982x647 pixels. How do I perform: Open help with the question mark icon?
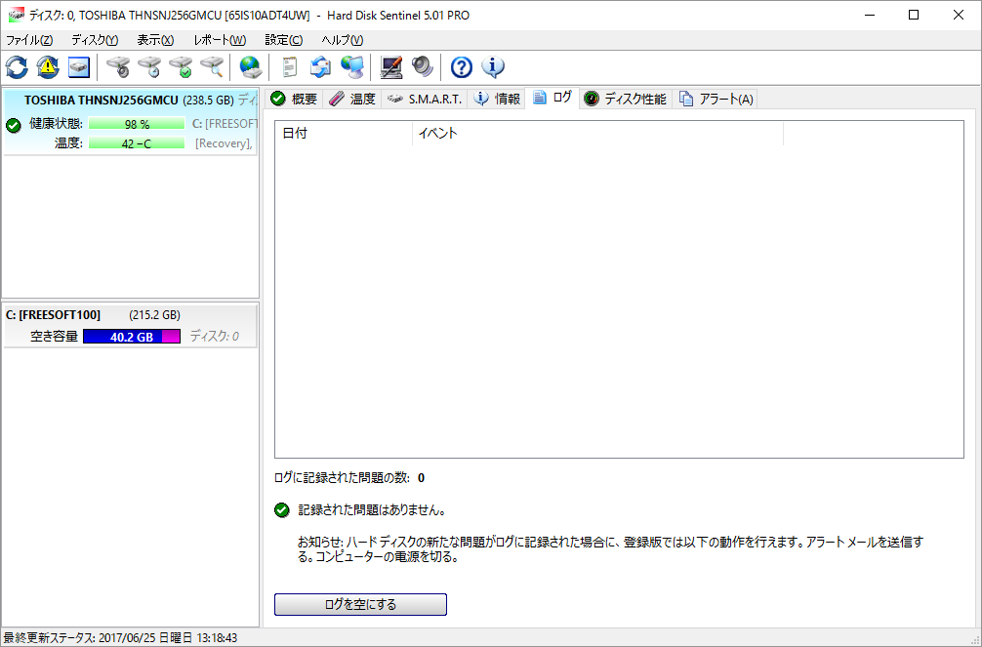[462, 67]
